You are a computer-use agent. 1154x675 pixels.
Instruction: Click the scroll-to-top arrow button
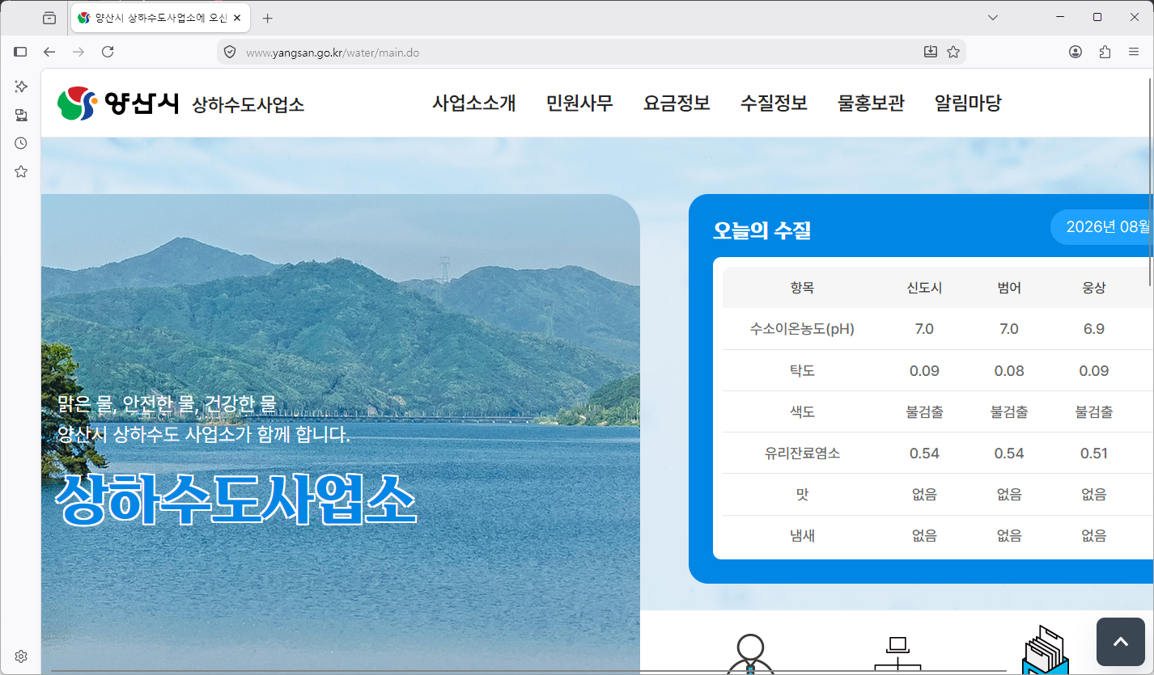pos(1120,642)
